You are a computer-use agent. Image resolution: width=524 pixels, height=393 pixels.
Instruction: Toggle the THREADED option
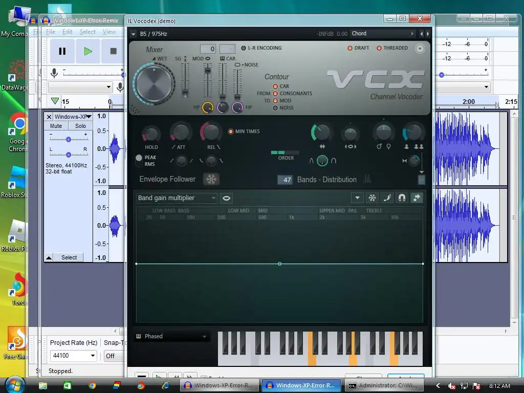pos(379,48)
